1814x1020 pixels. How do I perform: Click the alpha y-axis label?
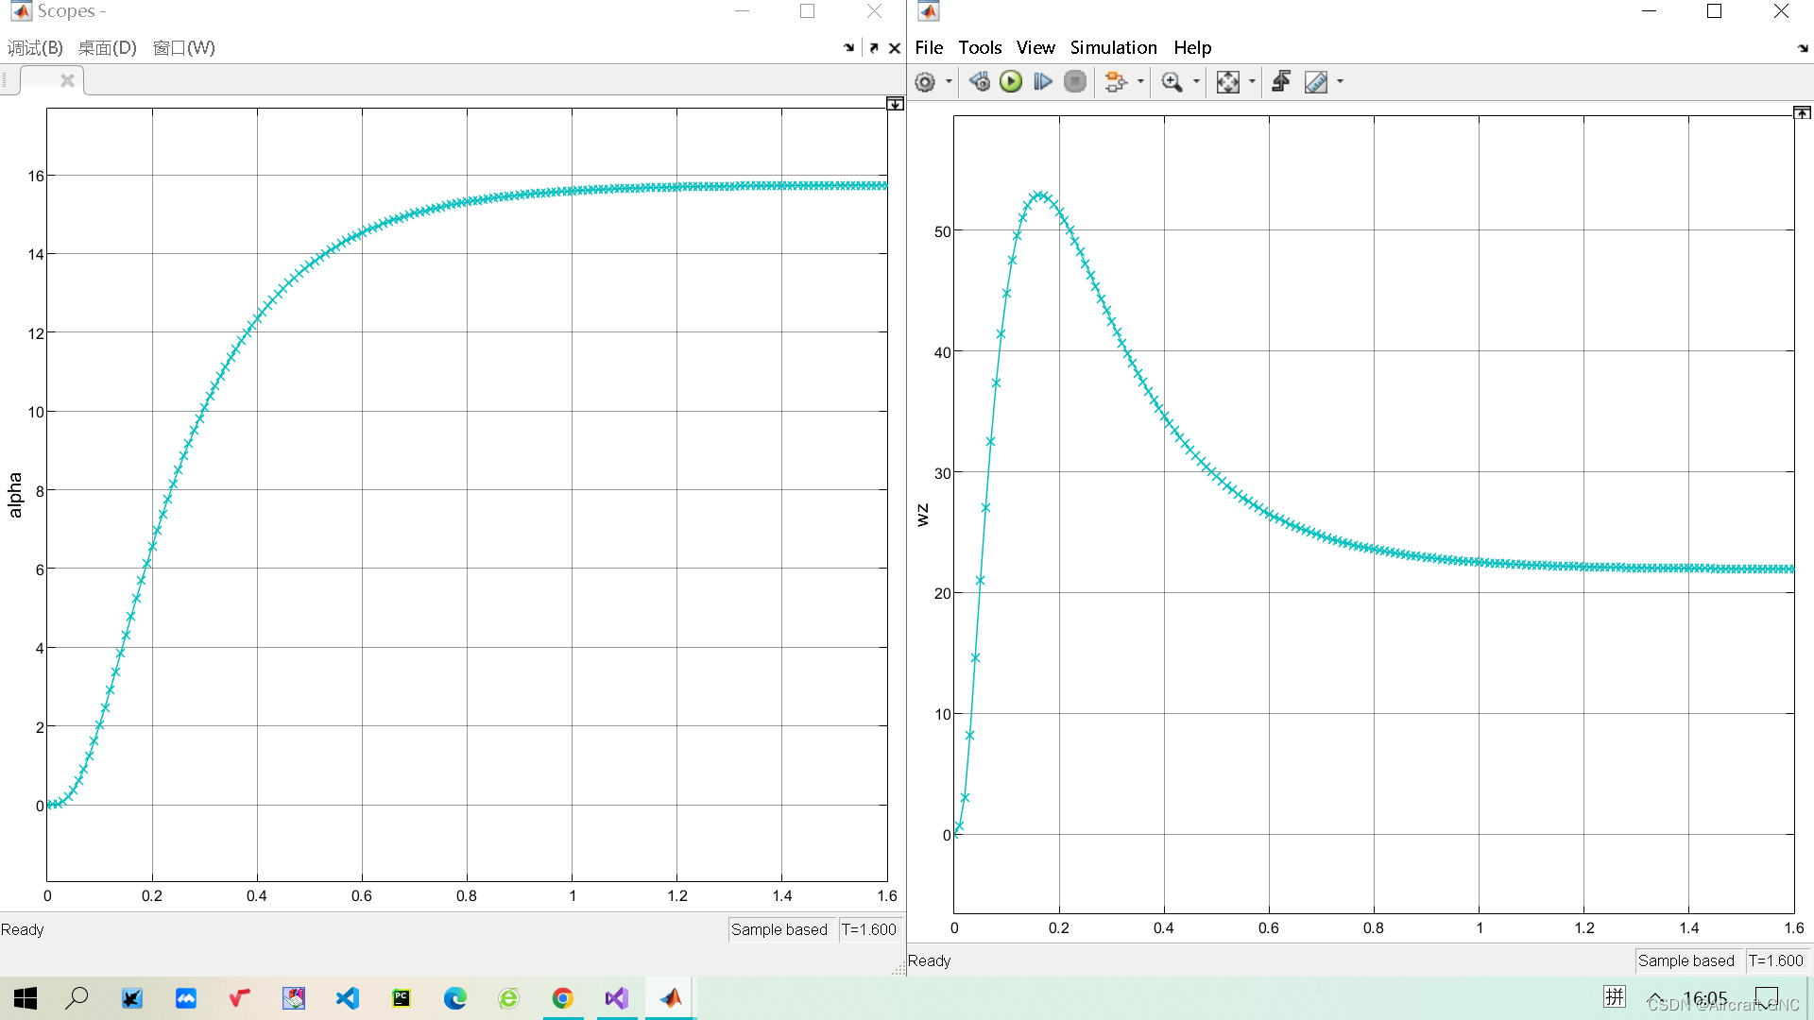[15, 495]
